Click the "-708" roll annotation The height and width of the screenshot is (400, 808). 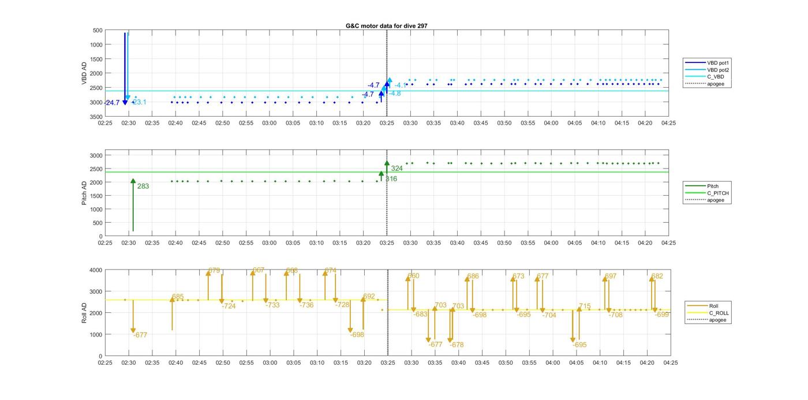pyautogui.click(x=615, y=315)
